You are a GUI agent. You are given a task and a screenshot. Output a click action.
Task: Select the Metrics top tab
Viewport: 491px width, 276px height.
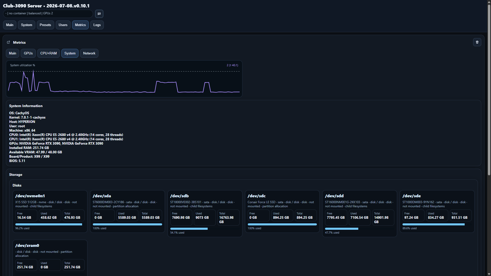coord(80,25)
